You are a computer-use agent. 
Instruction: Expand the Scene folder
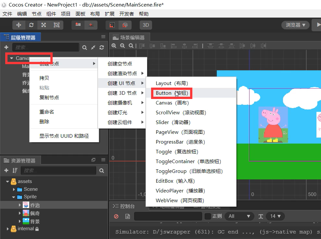click(x=14, y=189)
